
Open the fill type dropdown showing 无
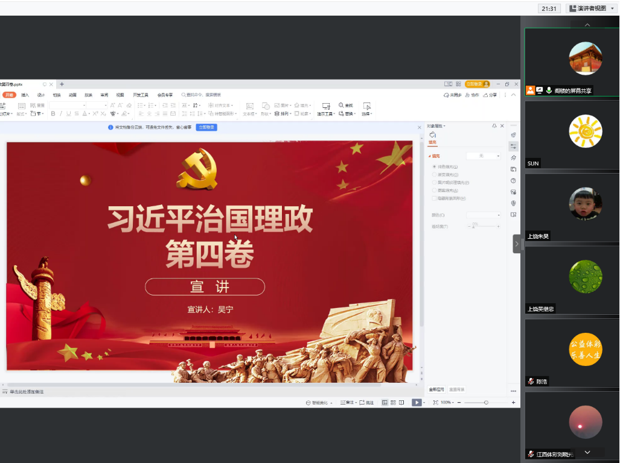pos(484,156)
